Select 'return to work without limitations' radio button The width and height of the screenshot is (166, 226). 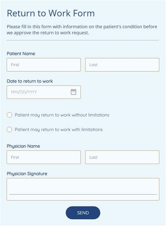pyautogui.click(x=9, y=115)
